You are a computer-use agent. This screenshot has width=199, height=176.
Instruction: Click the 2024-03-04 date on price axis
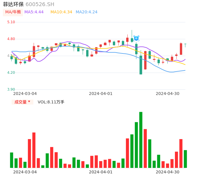(25, 94)
